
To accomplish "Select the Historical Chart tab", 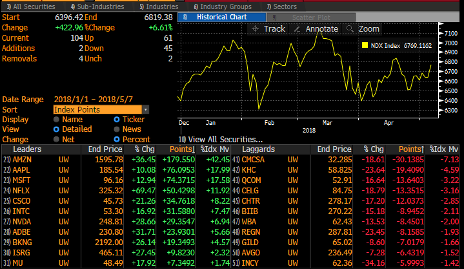I will (221, 17).
